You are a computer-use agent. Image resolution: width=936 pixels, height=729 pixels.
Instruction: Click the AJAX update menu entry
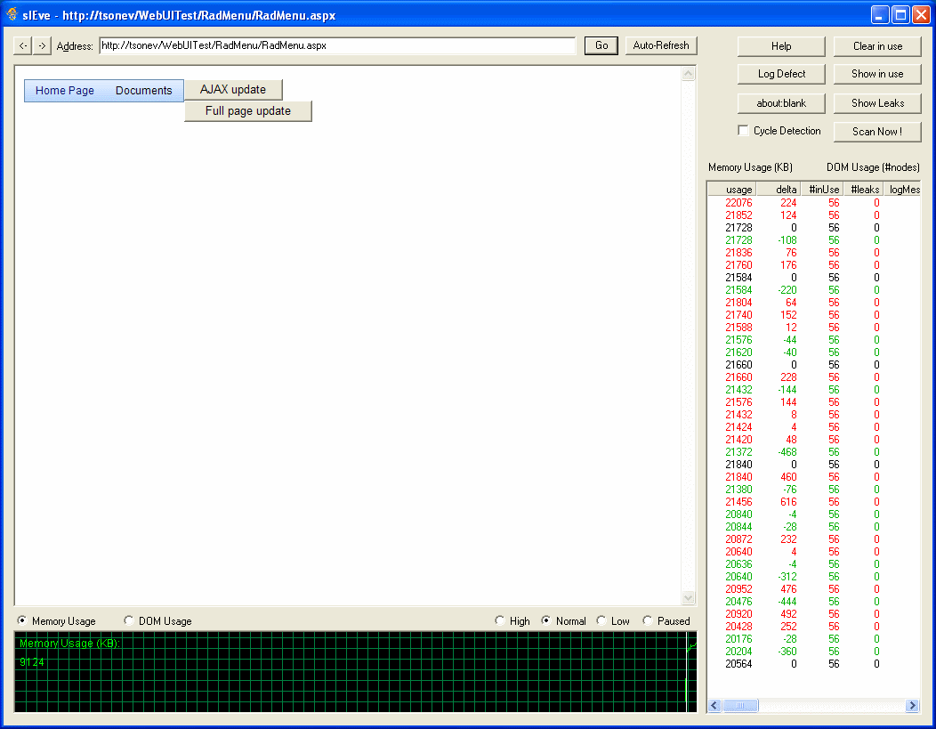pyautogui.click(x=233, y=90)
